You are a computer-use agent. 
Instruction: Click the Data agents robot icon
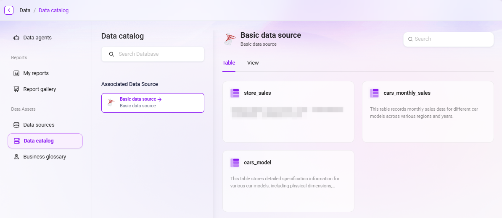(x=16, y=38)
